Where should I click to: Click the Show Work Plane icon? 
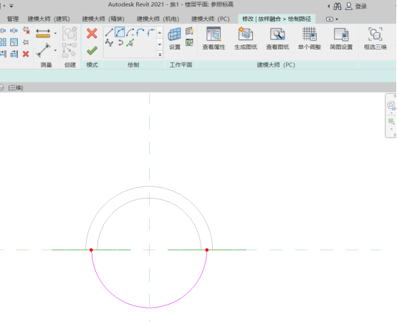[x=189, y=31]
